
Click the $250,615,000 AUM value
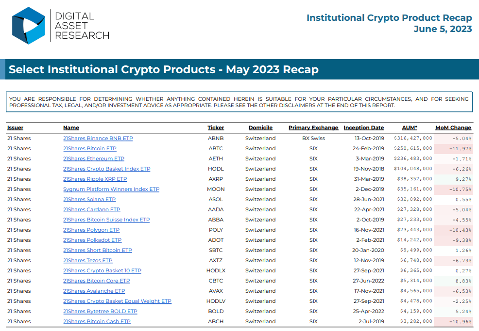point(413,148)
